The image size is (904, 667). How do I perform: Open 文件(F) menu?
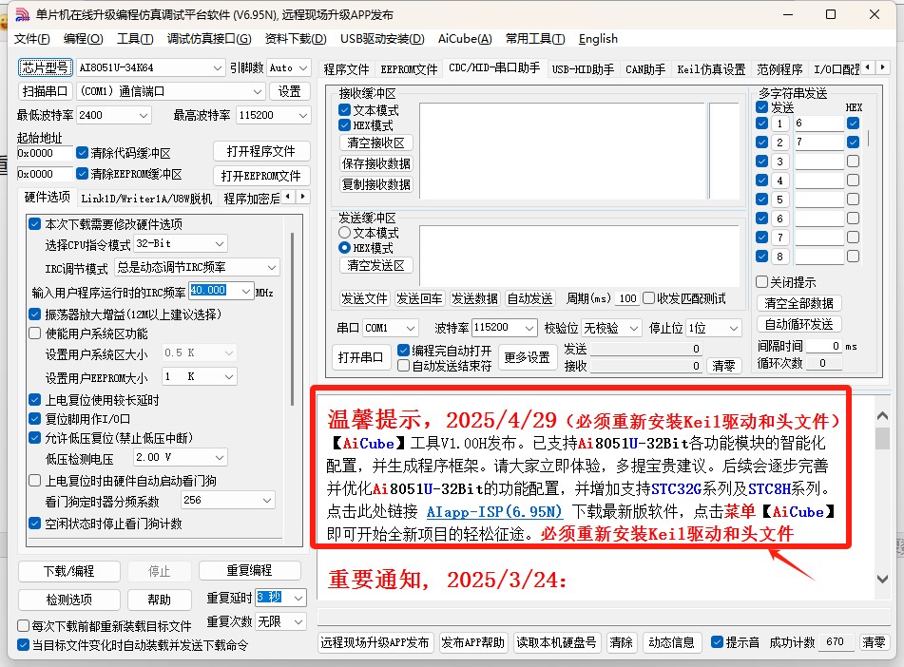point(31,39)
